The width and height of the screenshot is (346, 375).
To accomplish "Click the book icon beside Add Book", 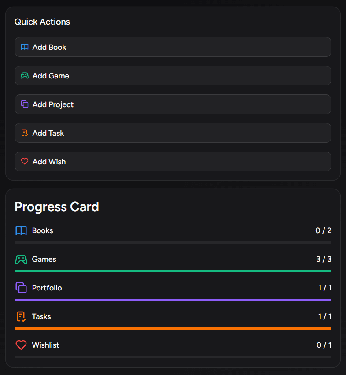I will [x=25, y=47].
